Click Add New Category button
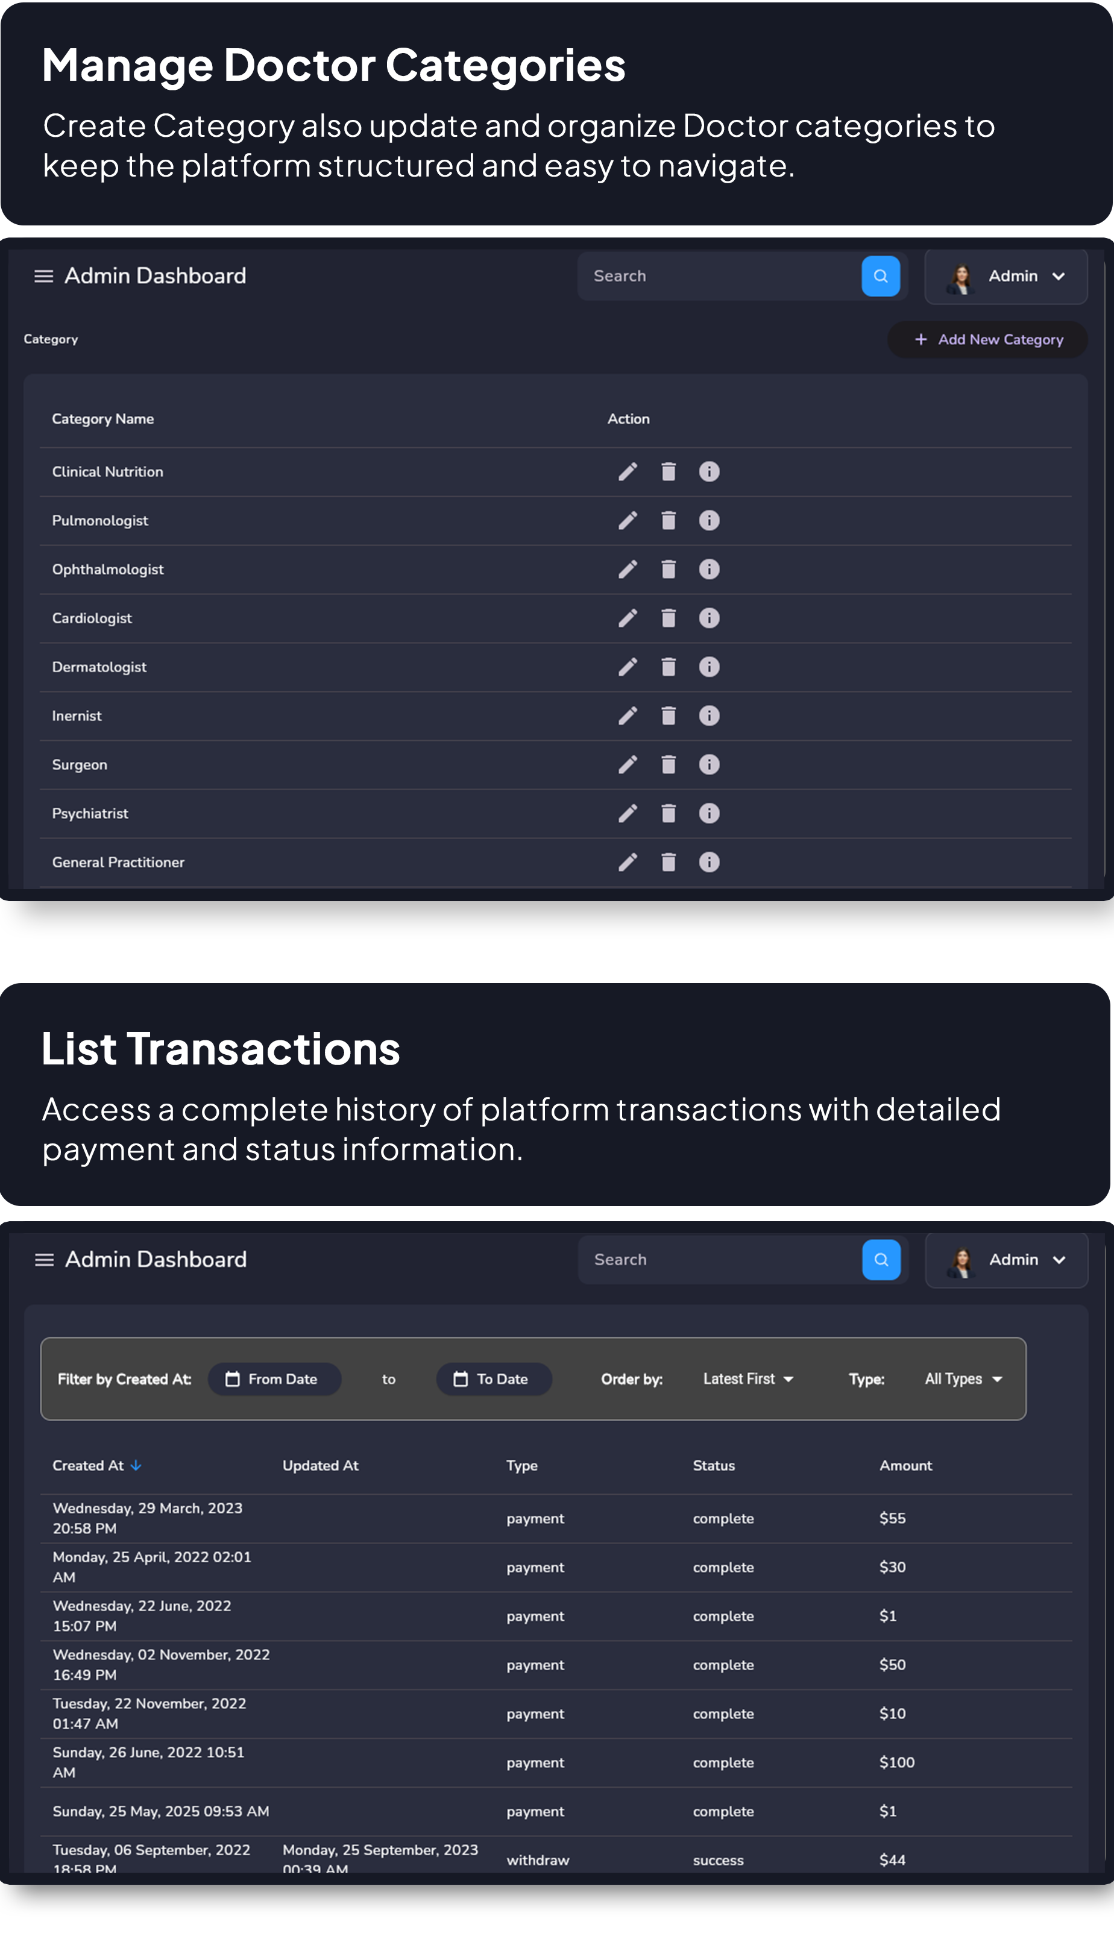The height and width of the screenshot is (1936, 1114). [987, 339]
